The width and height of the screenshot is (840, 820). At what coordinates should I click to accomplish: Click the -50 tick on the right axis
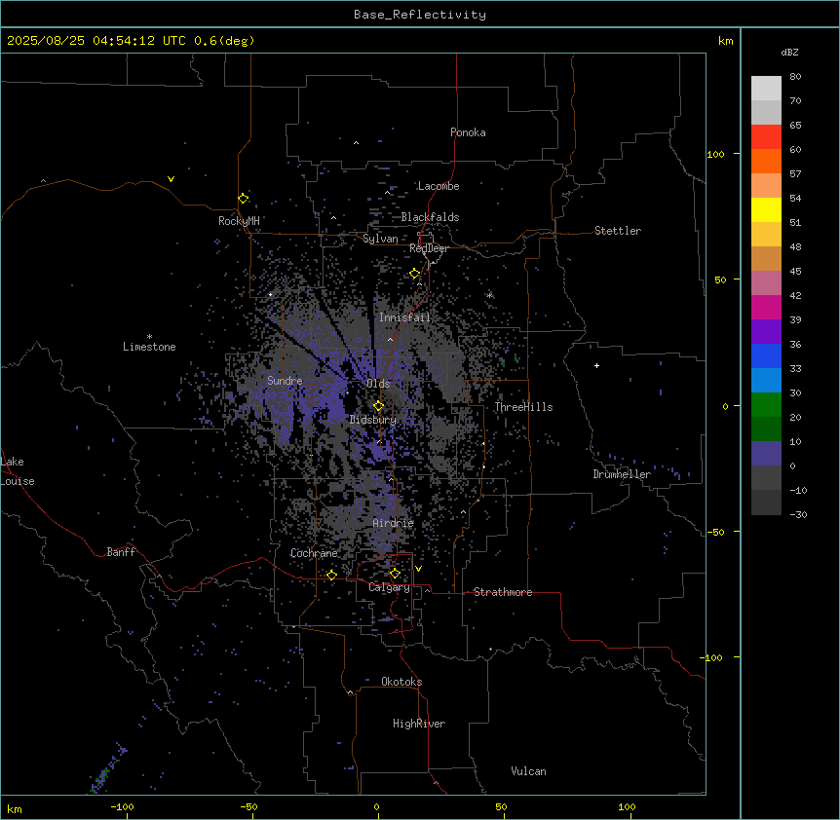pos(715,532)
